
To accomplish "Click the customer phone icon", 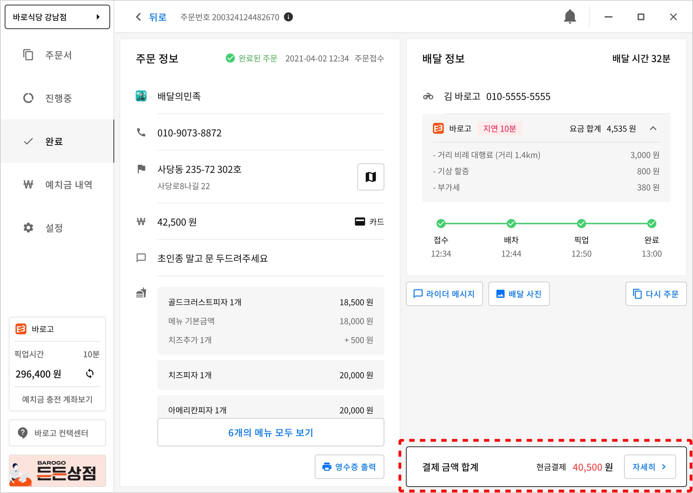I will pyautogui.click(x=141, y=133).
